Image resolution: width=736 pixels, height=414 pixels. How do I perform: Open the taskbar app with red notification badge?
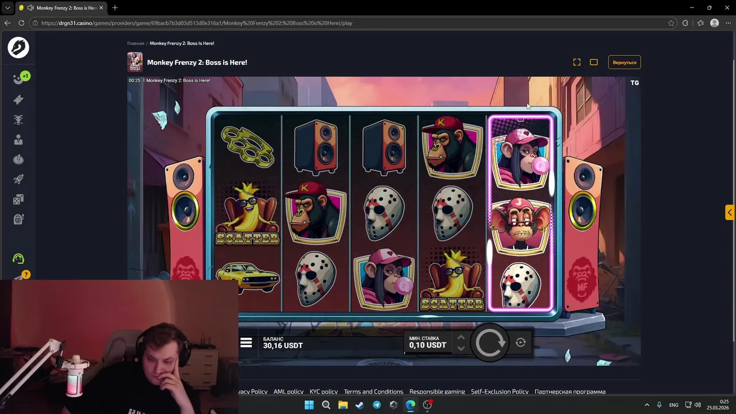(x=427, y=405)
